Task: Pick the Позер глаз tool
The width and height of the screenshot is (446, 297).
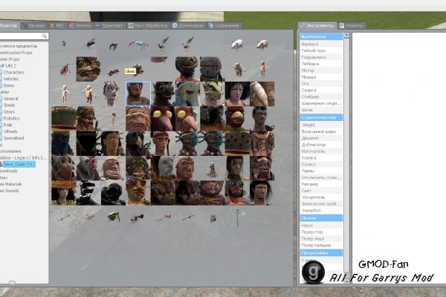Action: pyautogui.click(x=321, y=232)
